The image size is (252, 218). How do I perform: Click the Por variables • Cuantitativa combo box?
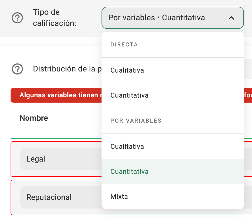(x=167, y=18)
